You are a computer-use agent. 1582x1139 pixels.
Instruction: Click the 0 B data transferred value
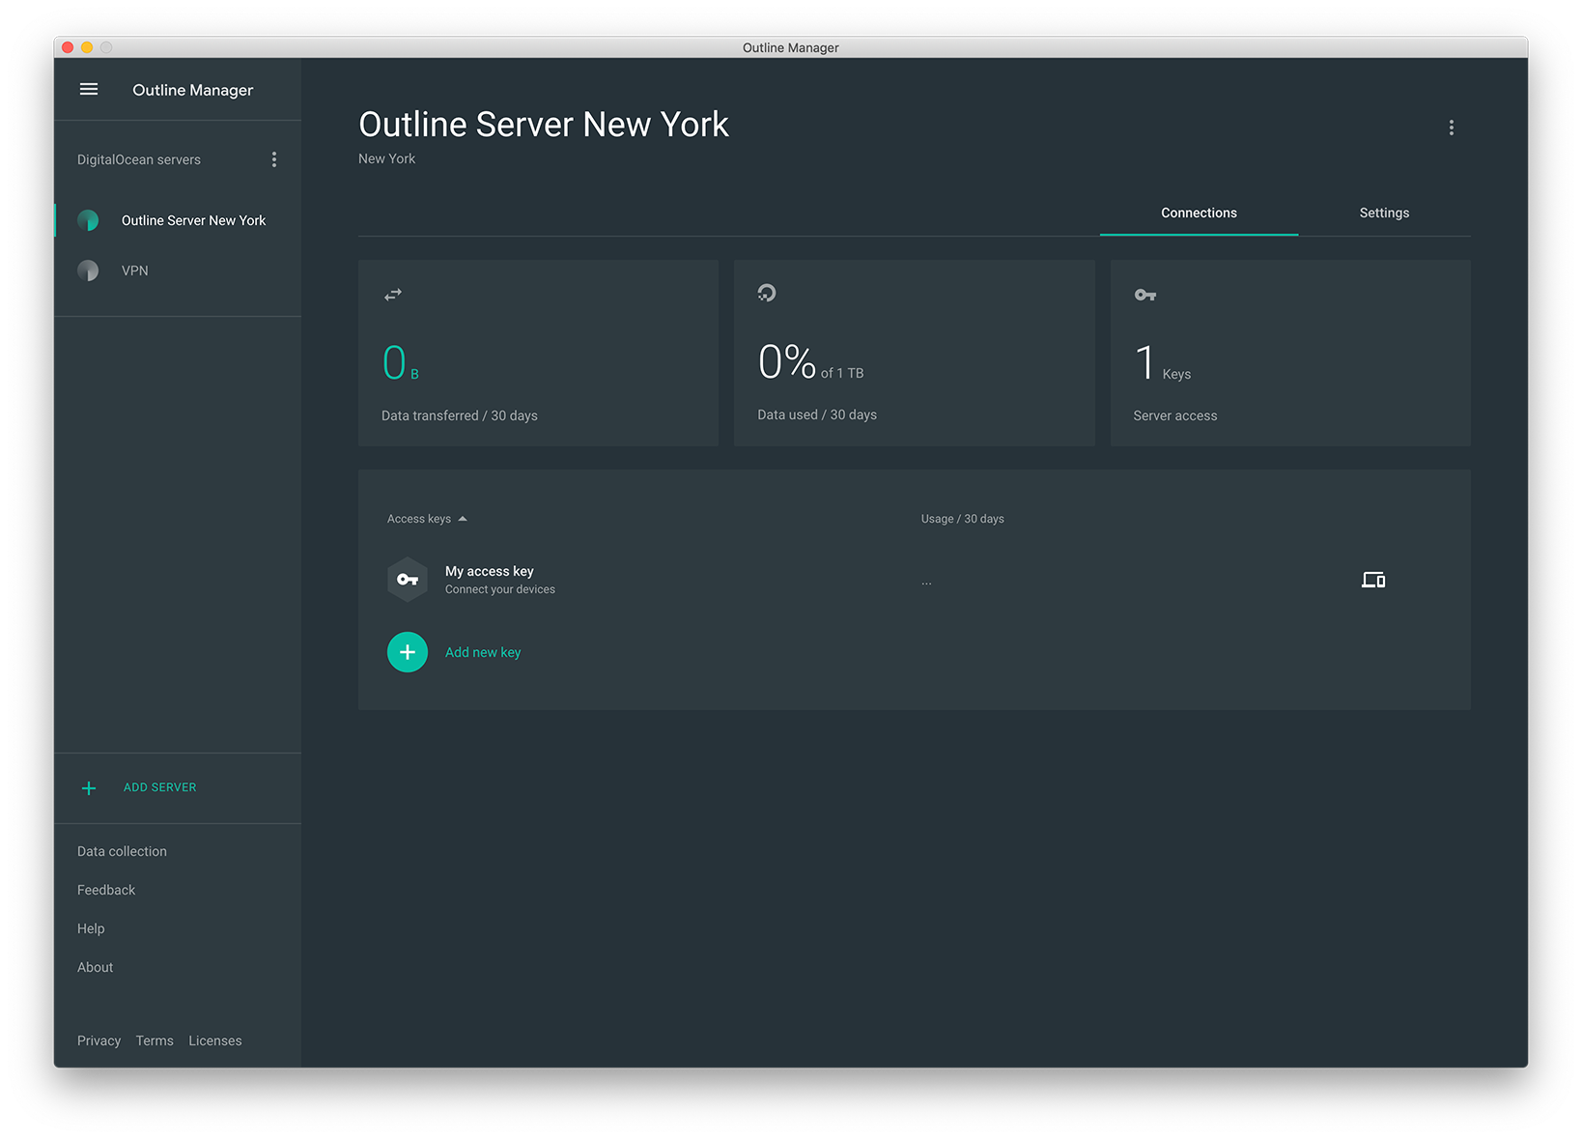(x=401, y=363)
